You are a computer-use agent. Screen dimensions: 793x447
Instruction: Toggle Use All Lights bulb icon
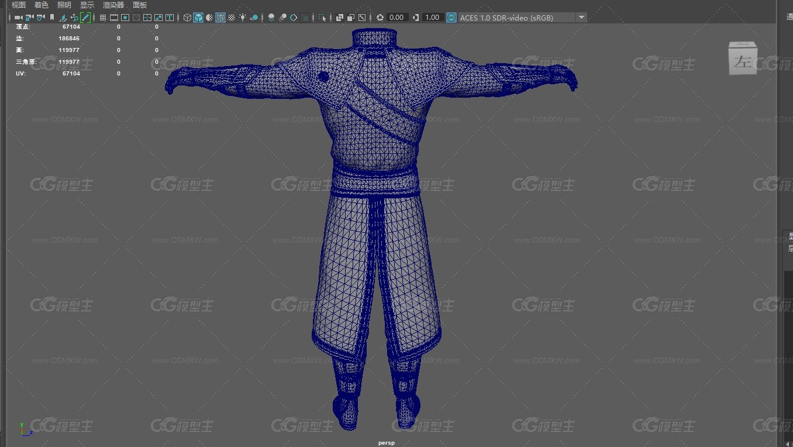coord(243,18)
